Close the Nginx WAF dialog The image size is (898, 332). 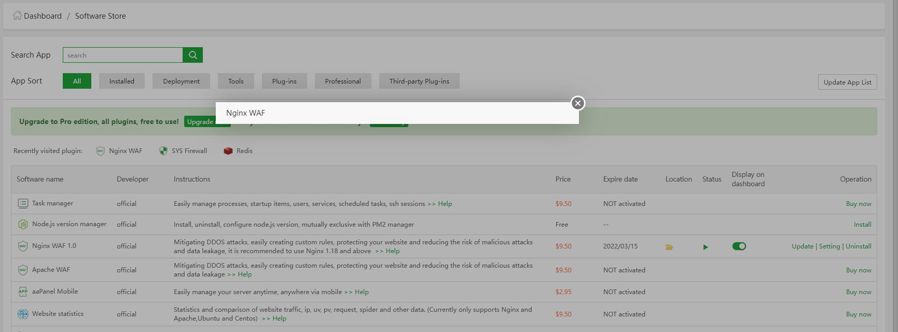tap(578, 103)
